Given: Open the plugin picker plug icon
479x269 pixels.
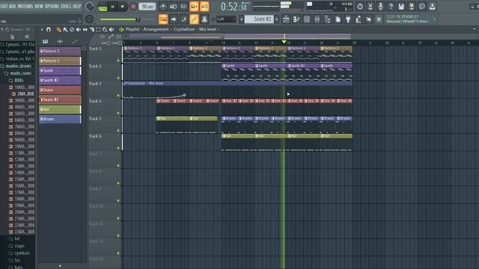Looking at the screenshot, I should pos(348,19).
